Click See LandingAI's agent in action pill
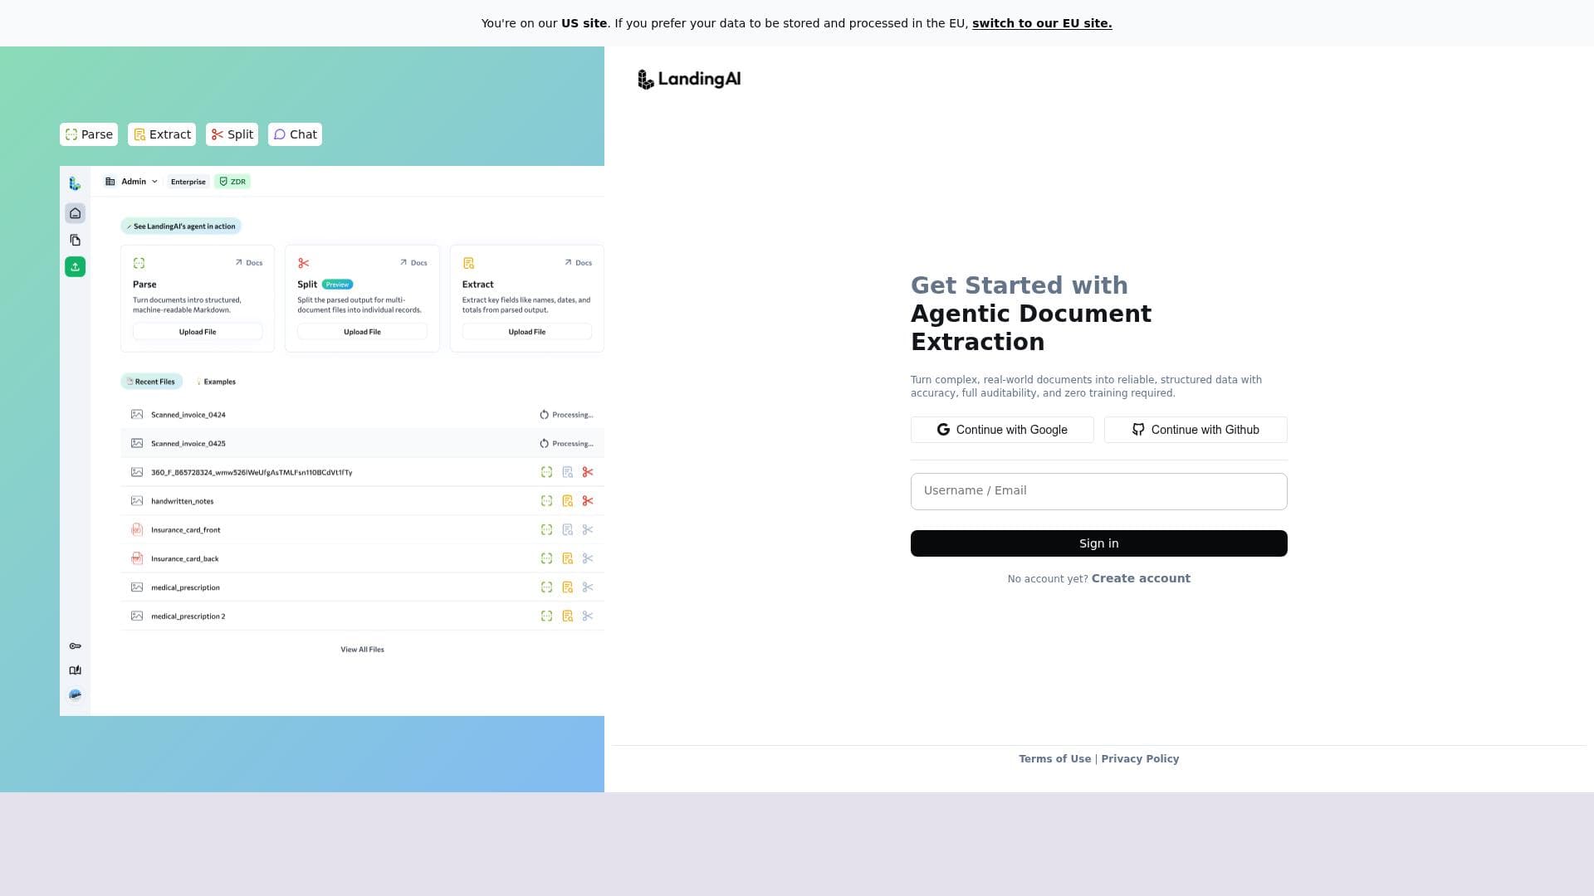 181,226
